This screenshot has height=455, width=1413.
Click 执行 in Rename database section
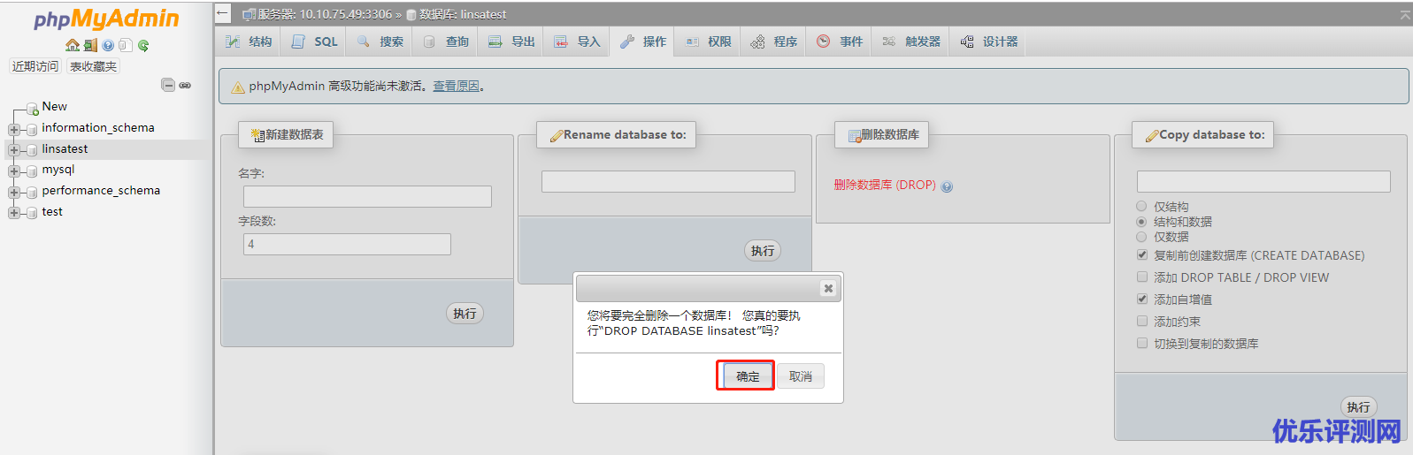(x=763, y=250)
